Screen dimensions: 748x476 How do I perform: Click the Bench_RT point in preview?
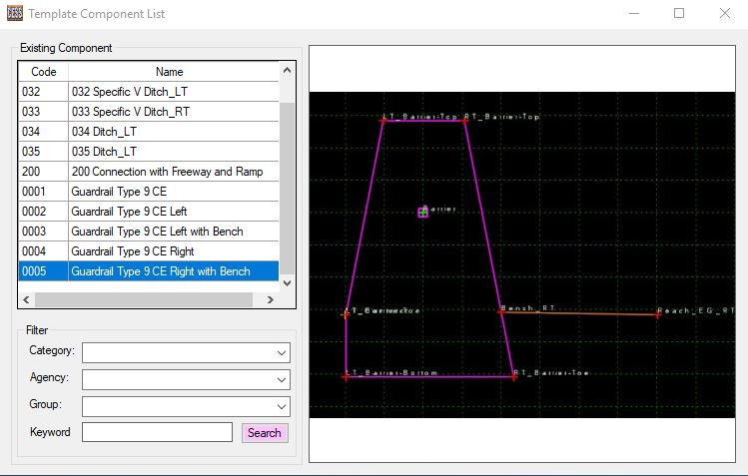[501, 312]
